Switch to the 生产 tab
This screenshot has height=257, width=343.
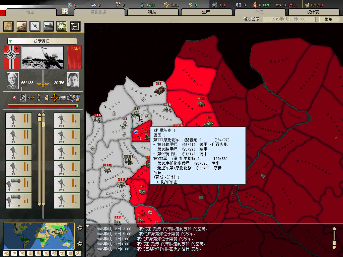pos(205,12)
